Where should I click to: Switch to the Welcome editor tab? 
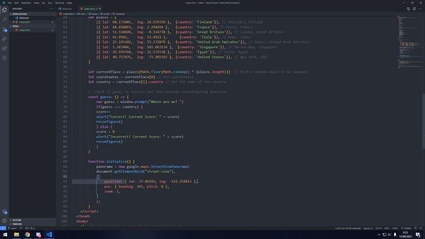(x=66, y=9)
